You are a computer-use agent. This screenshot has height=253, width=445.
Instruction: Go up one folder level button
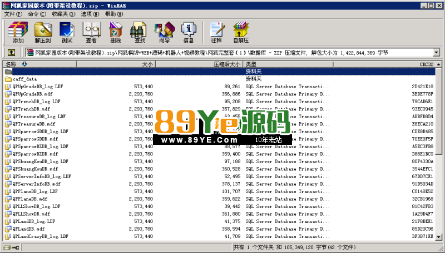11,52
